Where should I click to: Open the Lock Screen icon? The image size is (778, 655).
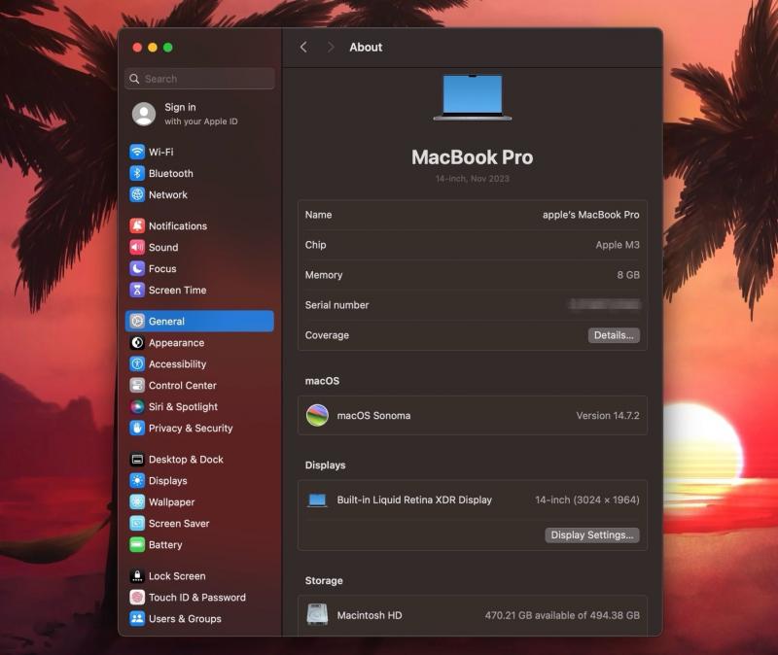click(137, 575)
